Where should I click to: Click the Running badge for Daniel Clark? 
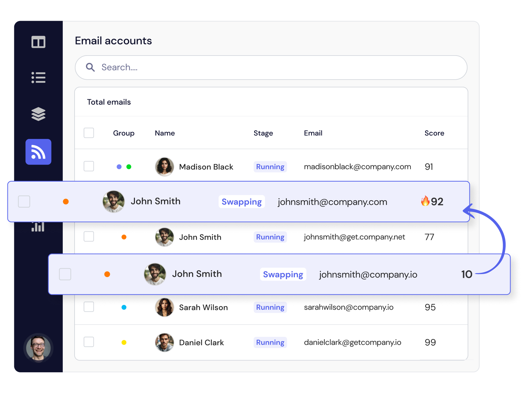[x=270, y=343]
